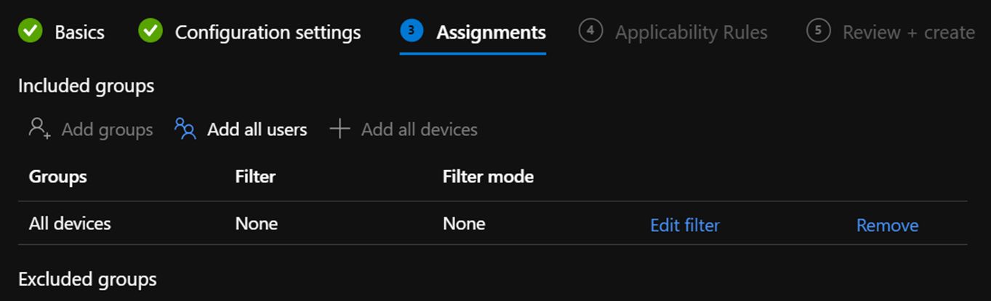
Task: Click the Filter mode column header
Action: (x=488, y=176)
